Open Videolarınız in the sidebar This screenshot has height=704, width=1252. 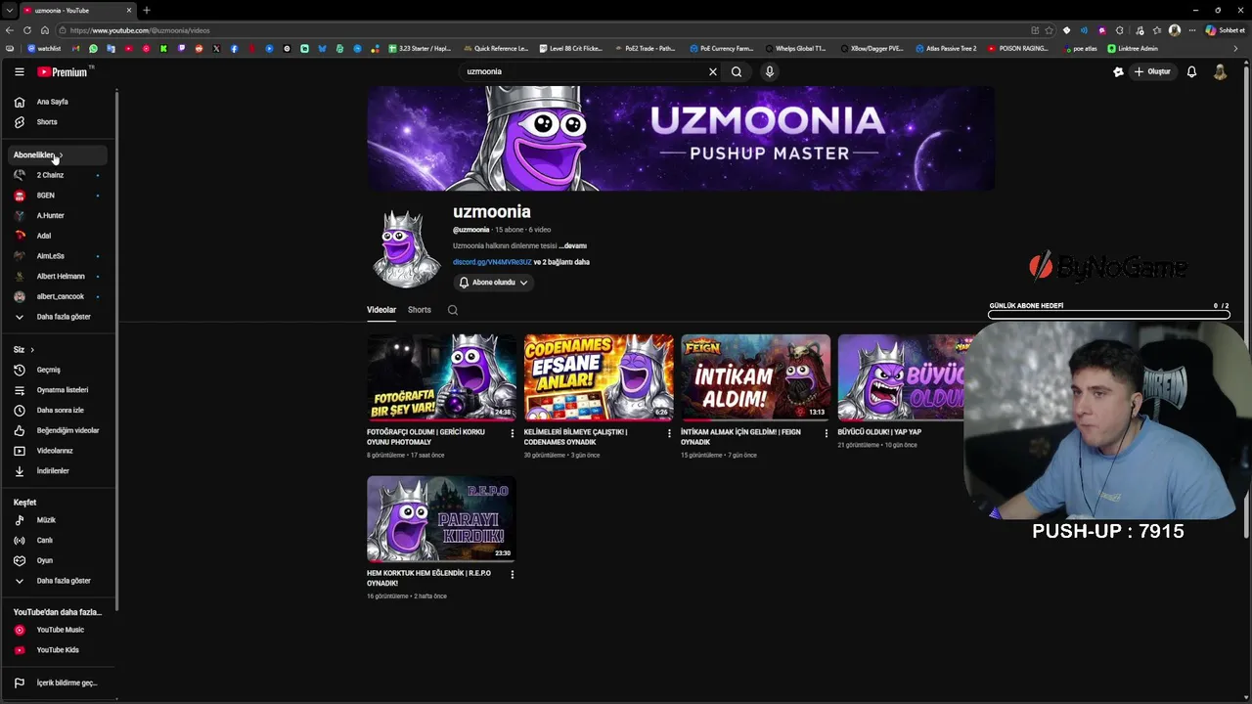[x=59, y=451]
